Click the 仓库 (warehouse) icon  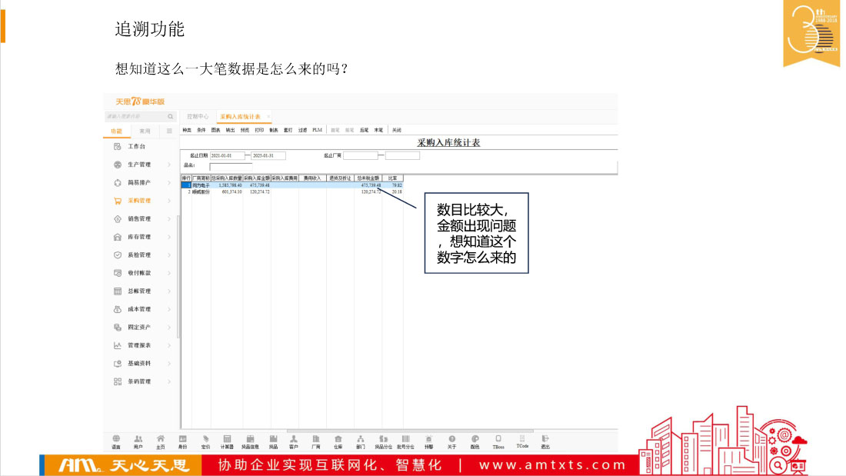pos(338,441)
